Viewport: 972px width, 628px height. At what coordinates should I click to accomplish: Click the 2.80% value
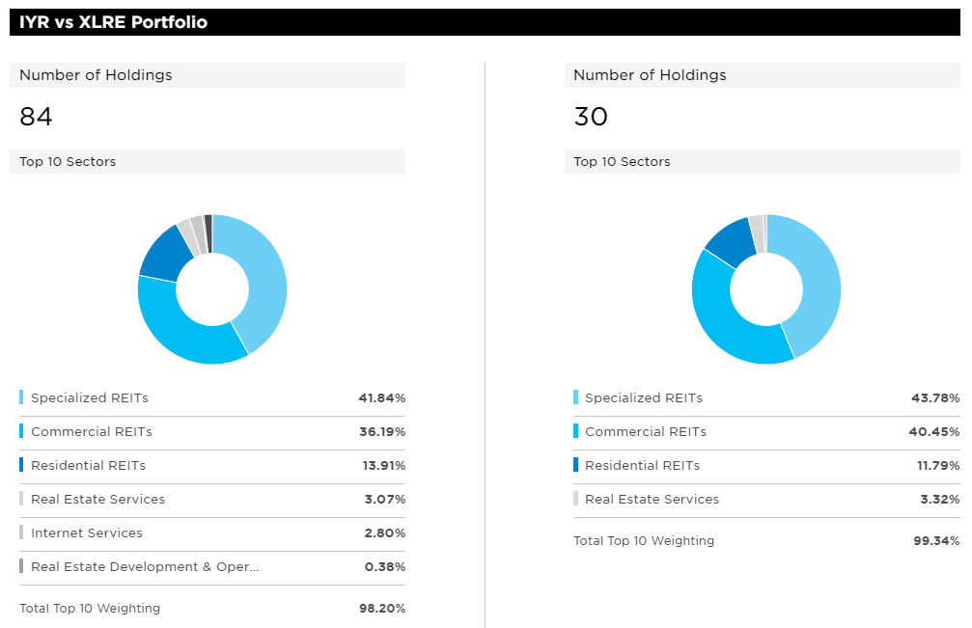[x=385, y=532]
